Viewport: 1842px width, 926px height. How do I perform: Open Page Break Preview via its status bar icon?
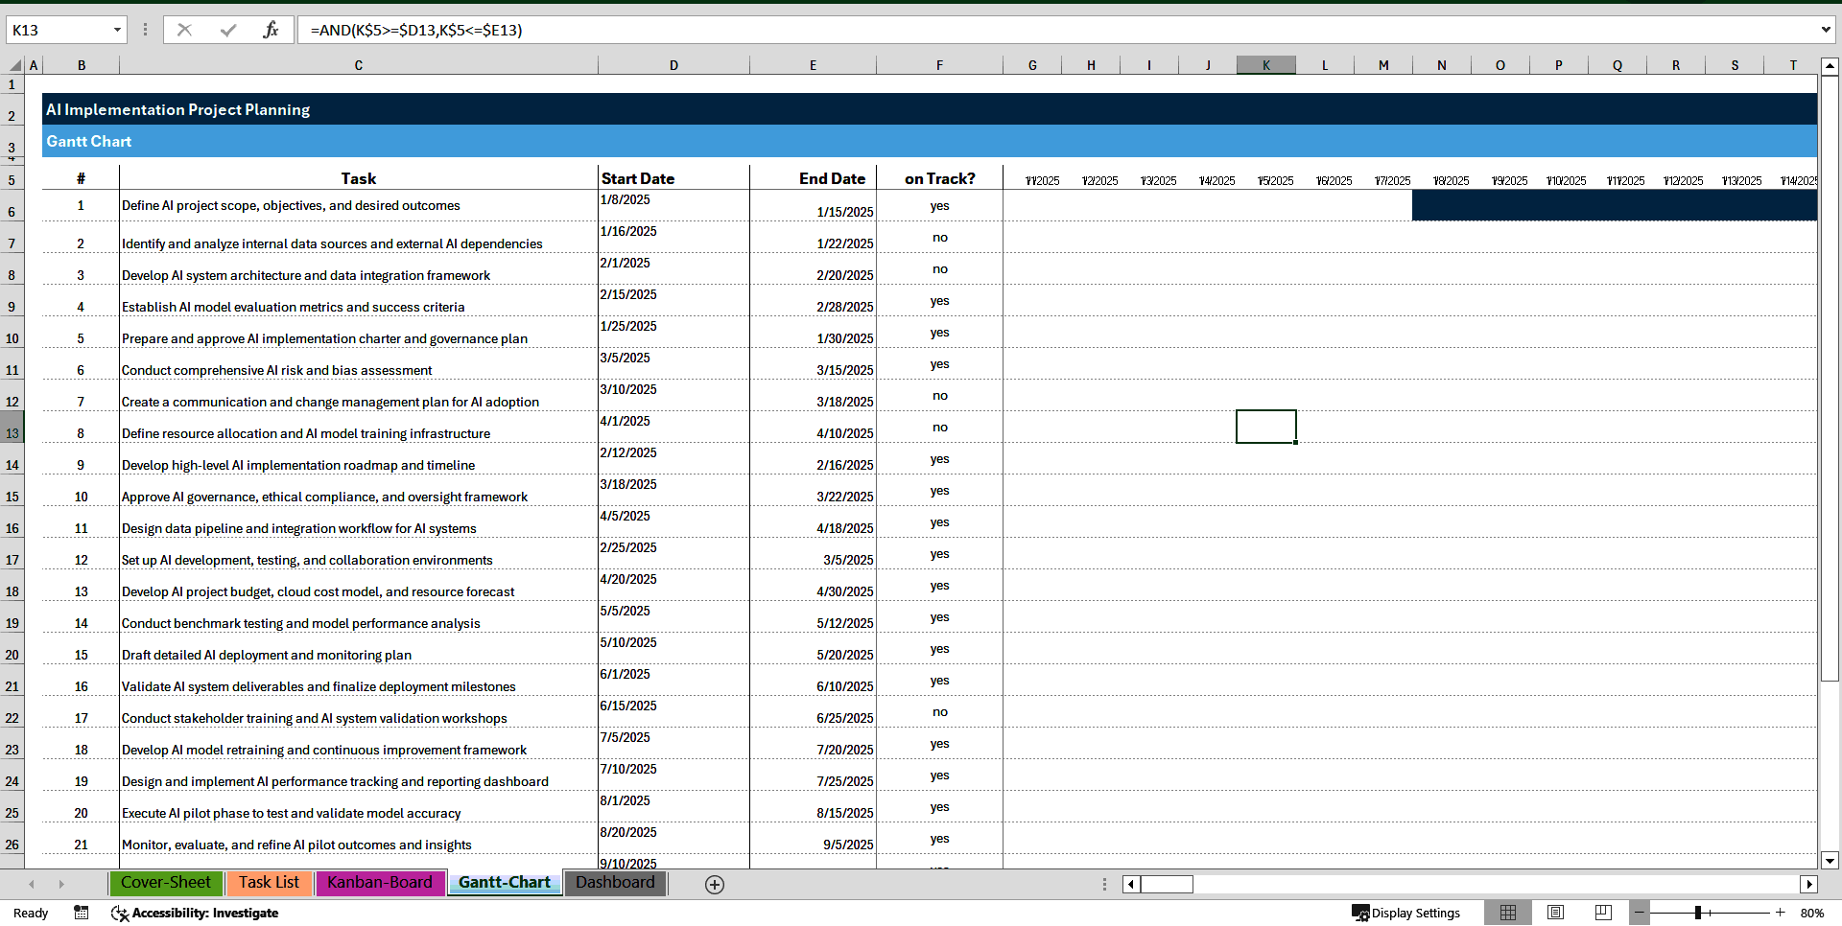1602,913
